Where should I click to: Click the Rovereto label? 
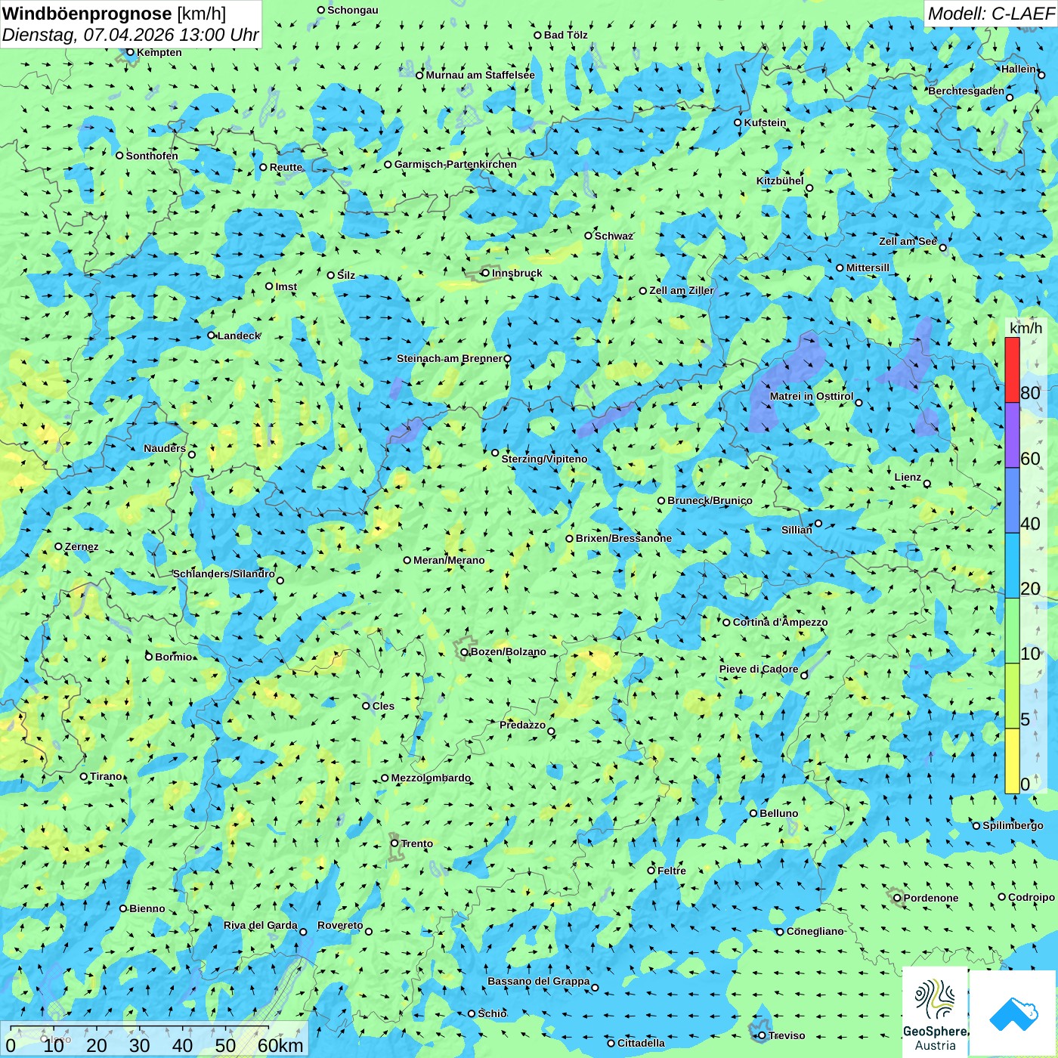pos(340,925)
